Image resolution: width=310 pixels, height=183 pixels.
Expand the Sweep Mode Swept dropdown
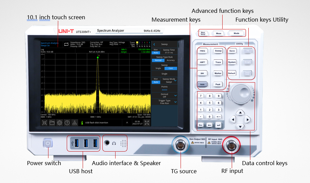175,81
